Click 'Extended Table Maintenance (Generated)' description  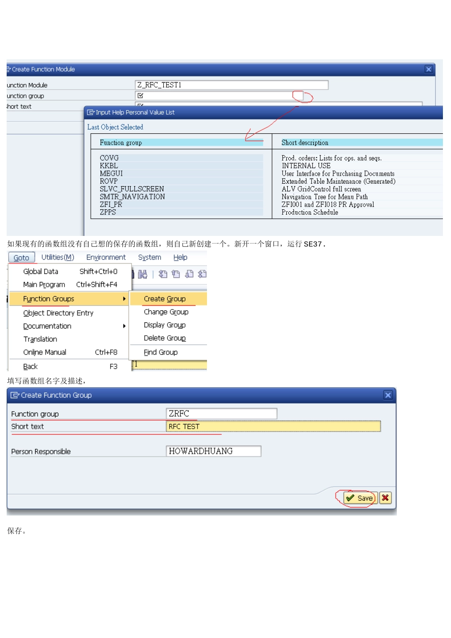pos(338,181)
